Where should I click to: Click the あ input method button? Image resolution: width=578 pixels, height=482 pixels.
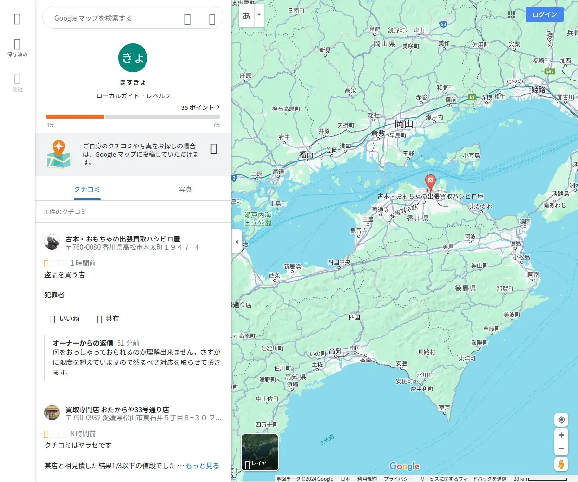(x=247, y=15)
